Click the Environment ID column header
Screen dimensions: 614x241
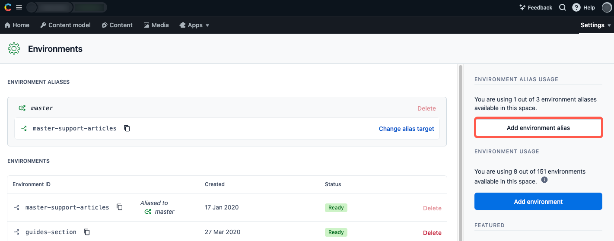32,184
